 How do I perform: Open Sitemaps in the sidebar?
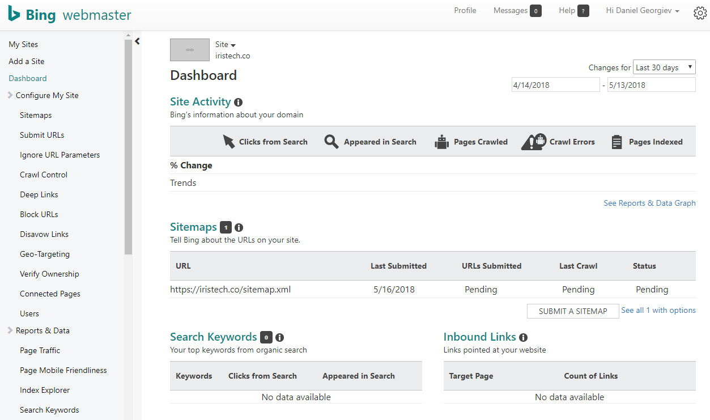(x=36, y=115)
